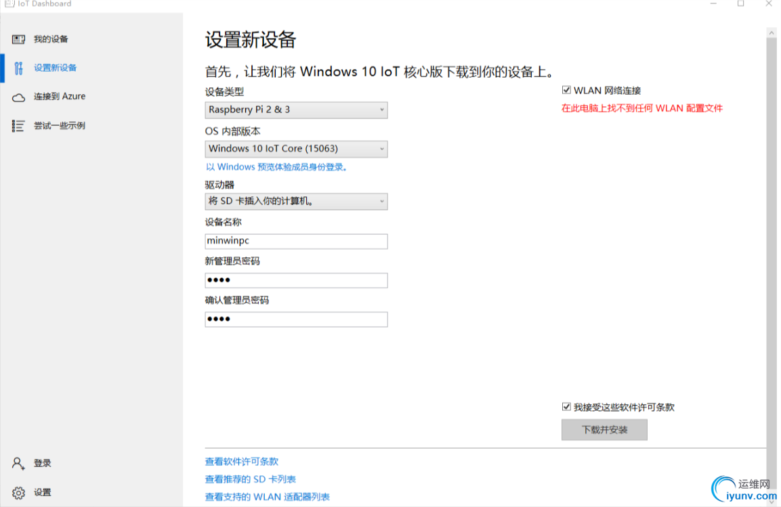Click the gear icon next to 设置
Screen dimensions: 781x507
(18, 493)
